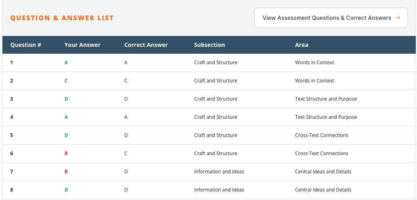Click the Area column header
The width and height of the screenshot is (417, 200).
(x=302, y=45)
